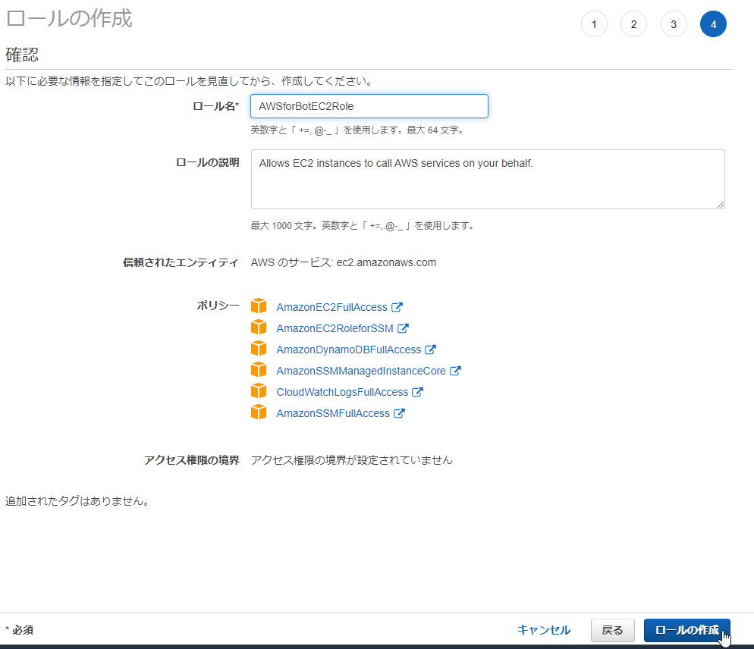Click the highlighted step 4 indicator
The width and height of the screenshot is (754, 649).
[x=713, y=24]
